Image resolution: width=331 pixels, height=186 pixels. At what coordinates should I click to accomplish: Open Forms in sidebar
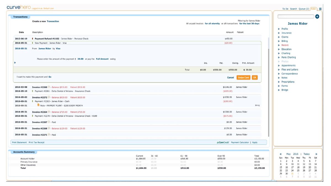tap(284, 86)
